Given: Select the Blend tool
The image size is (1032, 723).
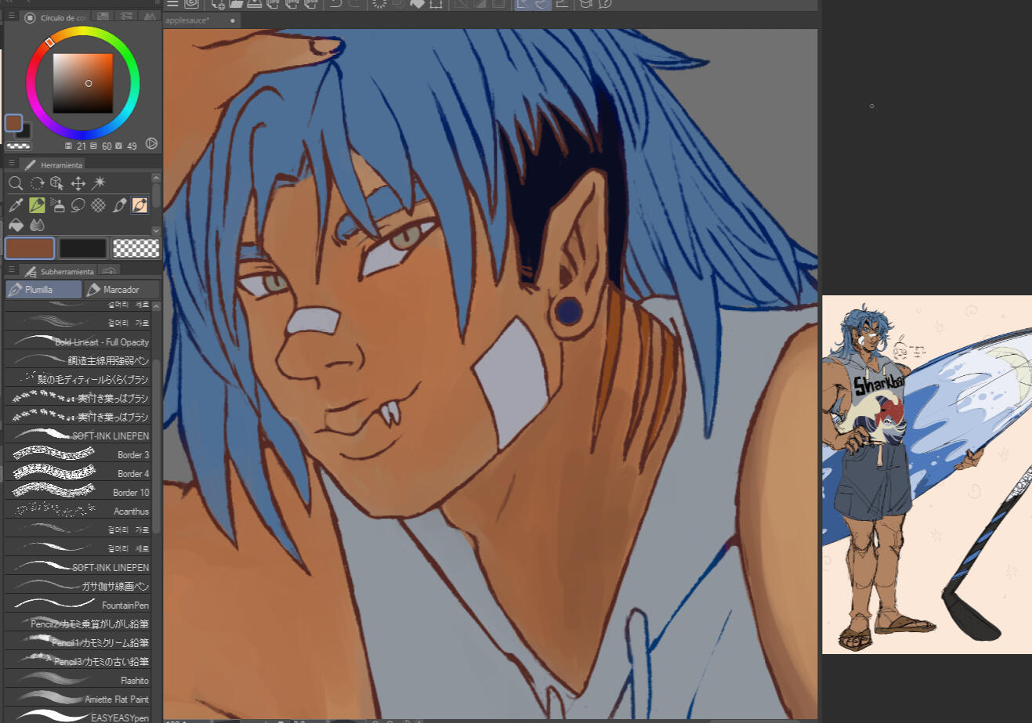Looking at the screenshot, I should point(37,226).
